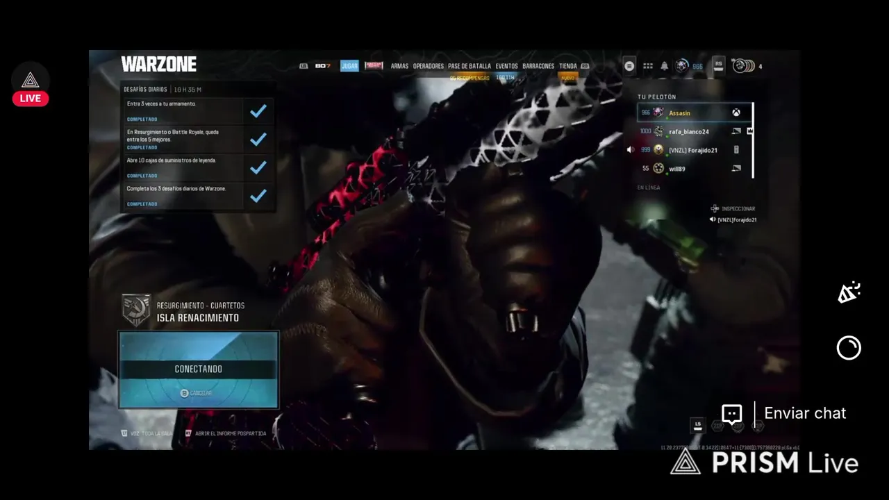Image resolution: width=889 pixels, height=500 pixels.
Task: Open the BARRACONES tab
Action: [538, 66]
